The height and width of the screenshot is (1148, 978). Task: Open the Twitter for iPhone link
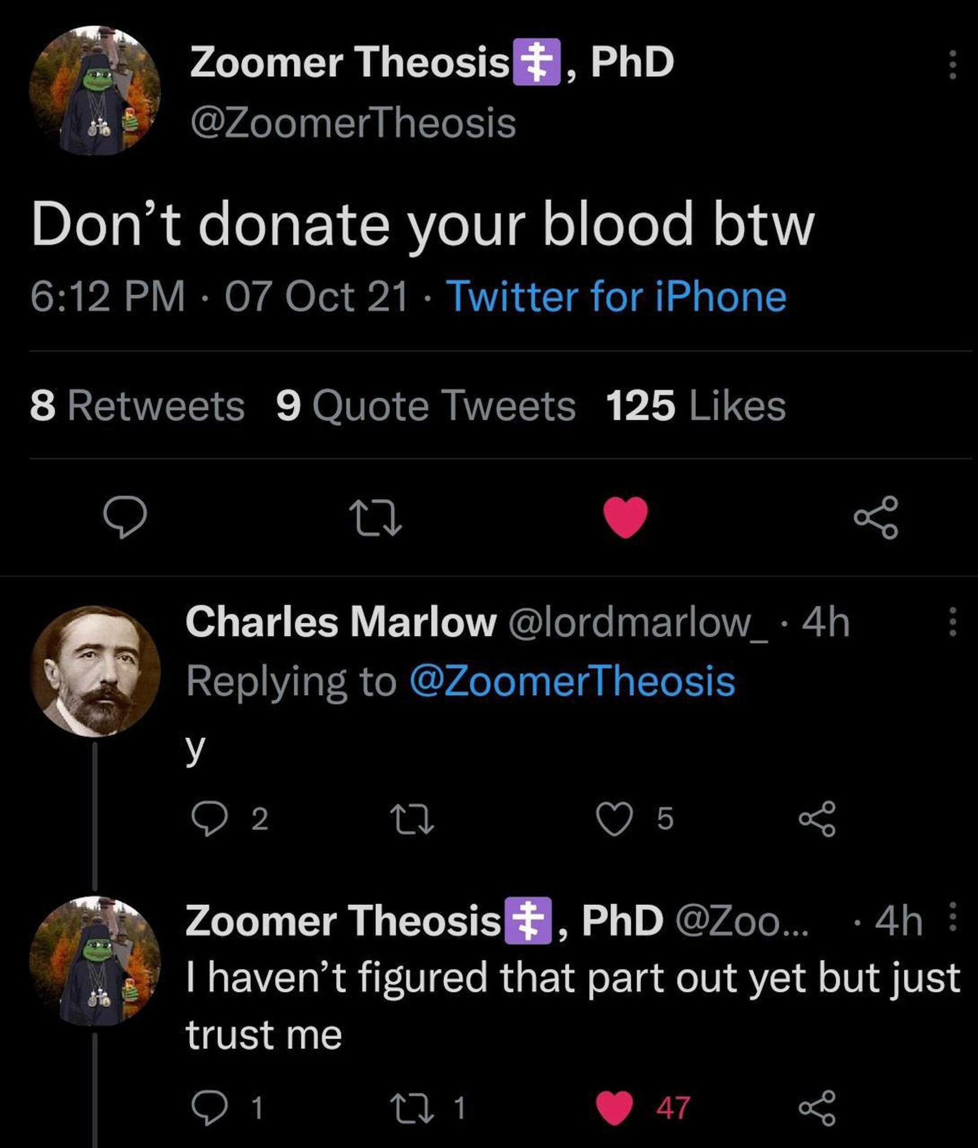point(616,296)
